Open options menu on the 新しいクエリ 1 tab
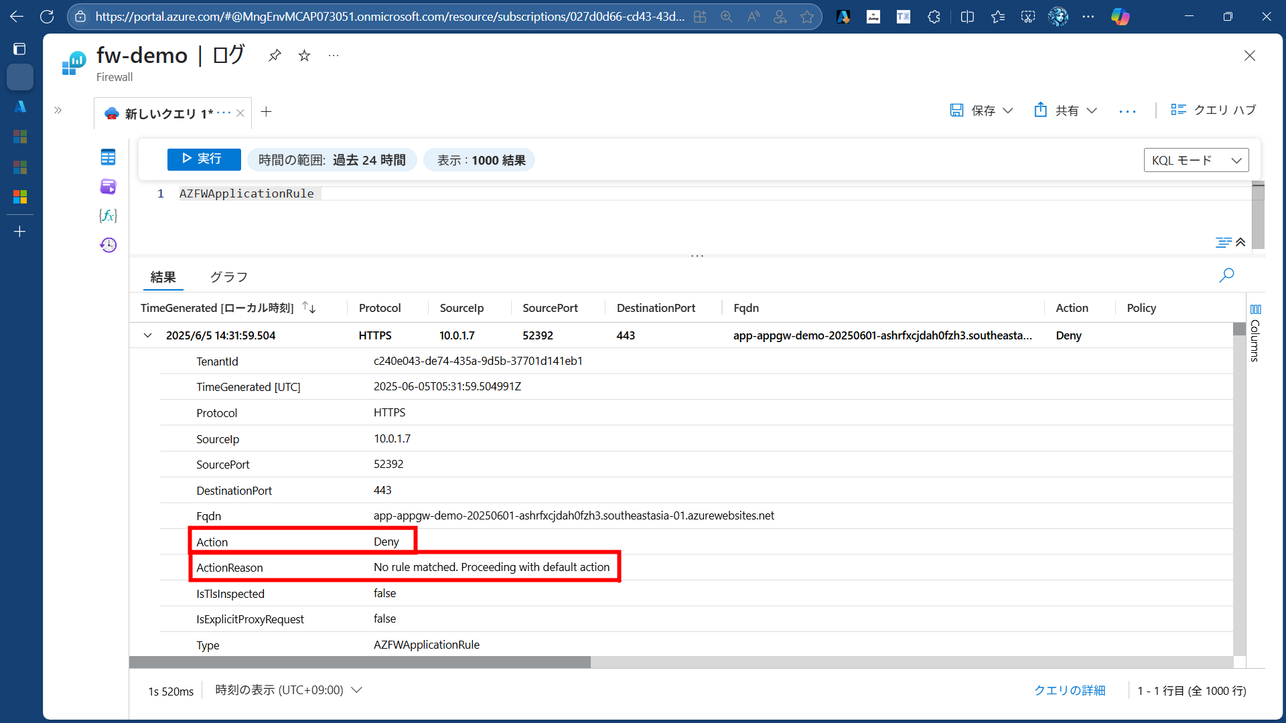 tap(224, 112)
